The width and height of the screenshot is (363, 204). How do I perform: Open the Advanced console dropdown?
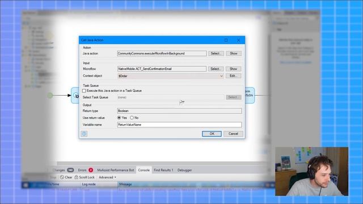pos(107,177)
